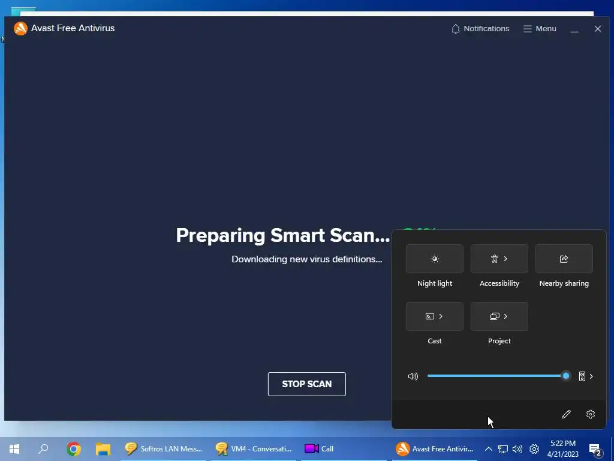Switch to Softros LAN Messenger taskbar item

click(x=163, y=449)
